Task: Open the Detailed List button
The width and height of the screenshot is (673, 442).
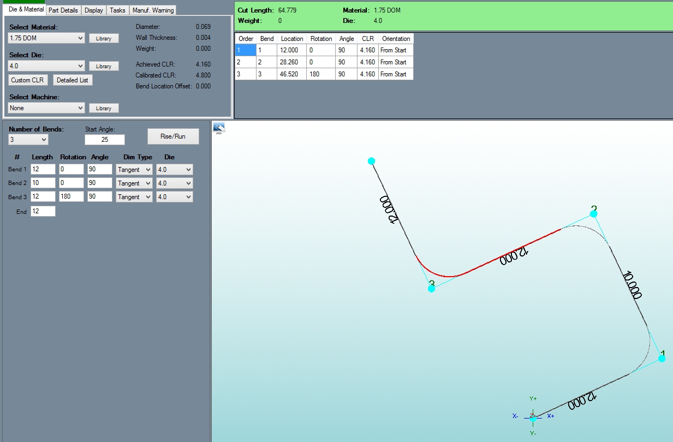Action: click(x=73, y=80)
